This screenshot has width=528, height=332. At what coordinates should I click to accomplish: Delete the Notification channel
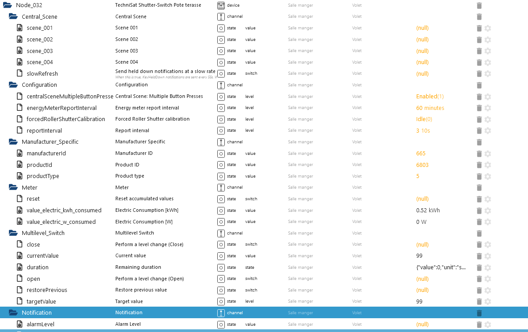coord(479,313)
